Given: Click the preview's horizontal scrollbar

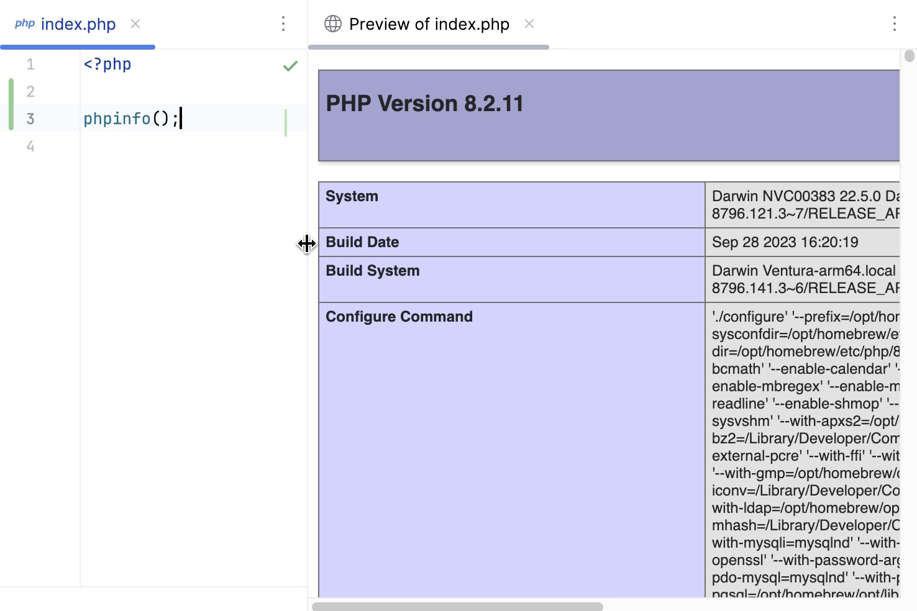Looking at the screenshot, I should point(457,606).
